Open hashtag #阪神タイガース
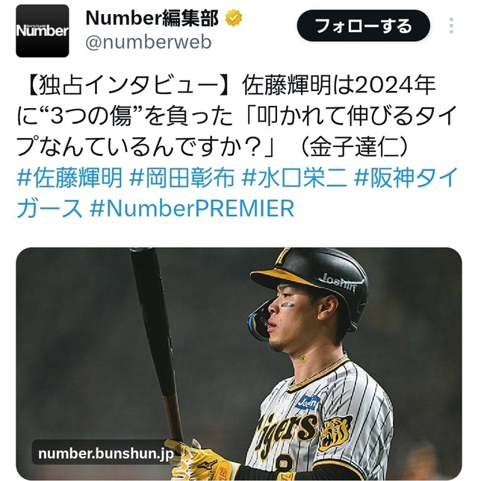Screen dimensions: 478x481 click(238, 193)
